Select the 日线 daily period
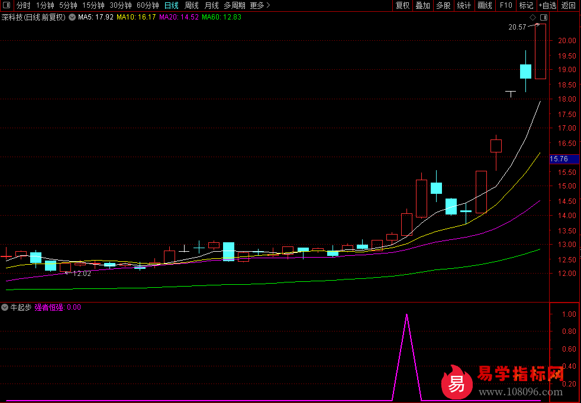581x403 pixels. (x=172, y=5)
